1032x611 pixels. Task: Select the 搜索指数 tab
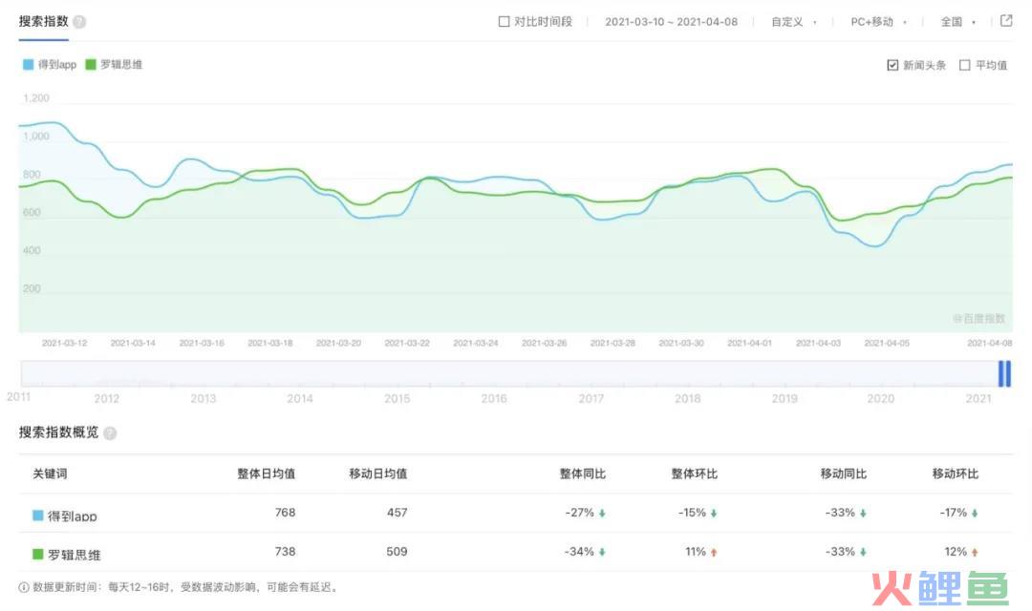click(43, 22)
